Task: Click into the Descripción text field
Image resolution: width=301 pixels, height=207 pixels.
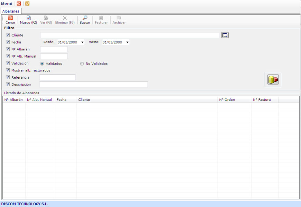Action: click(x=93, y=84)
